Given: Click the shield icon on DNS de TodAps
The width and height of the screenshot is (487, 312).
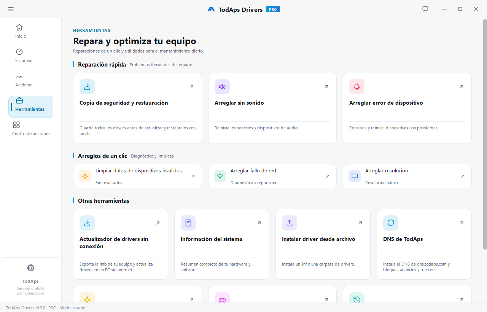Looking at the screenshot, I should (x=391, y=223).
